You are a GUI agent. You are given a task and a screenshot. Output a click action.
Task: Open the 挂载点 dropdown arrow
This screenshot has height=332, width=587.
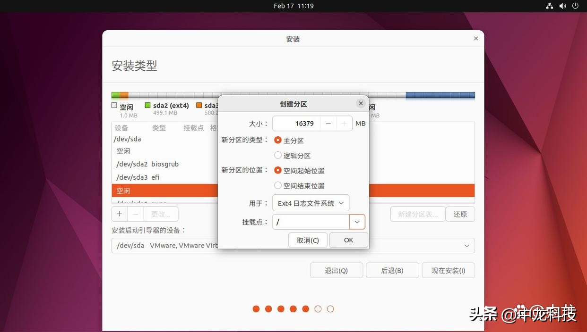[357, 222]
